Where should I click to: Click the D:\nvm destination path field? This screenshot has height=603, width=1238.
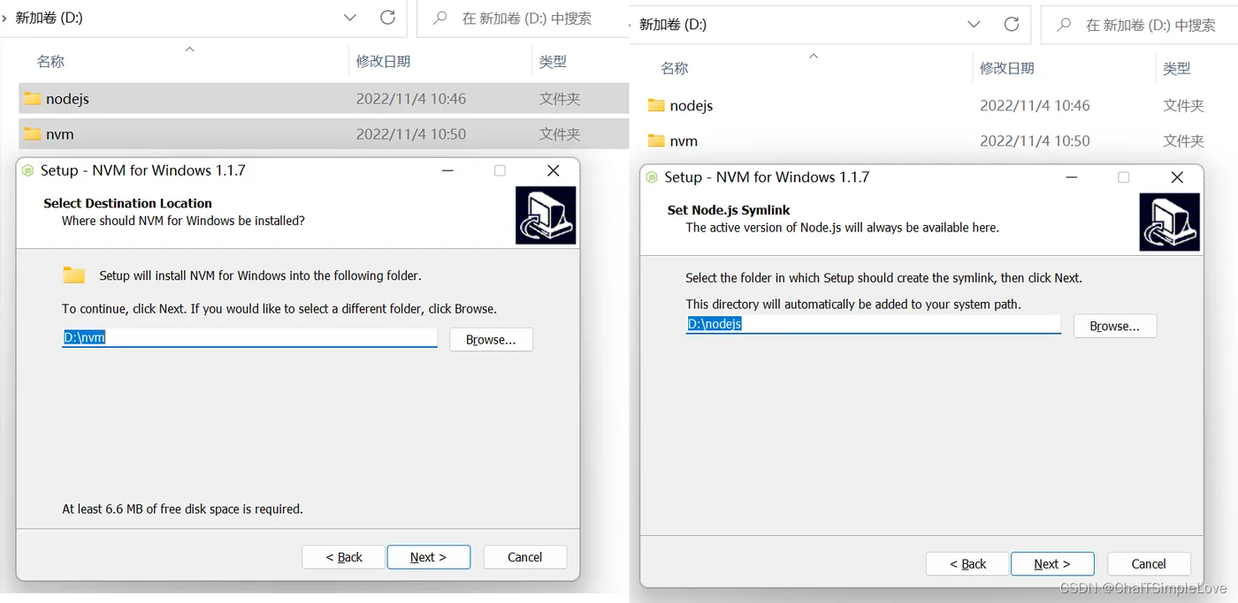[249, 337]
